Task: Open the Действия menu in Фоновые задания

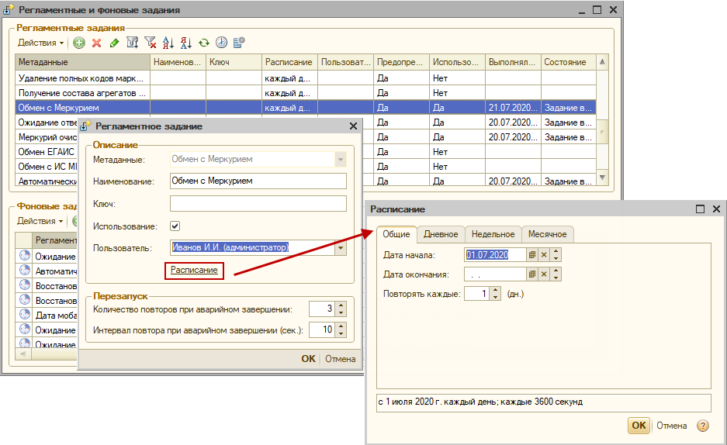Action: point(40,221)
